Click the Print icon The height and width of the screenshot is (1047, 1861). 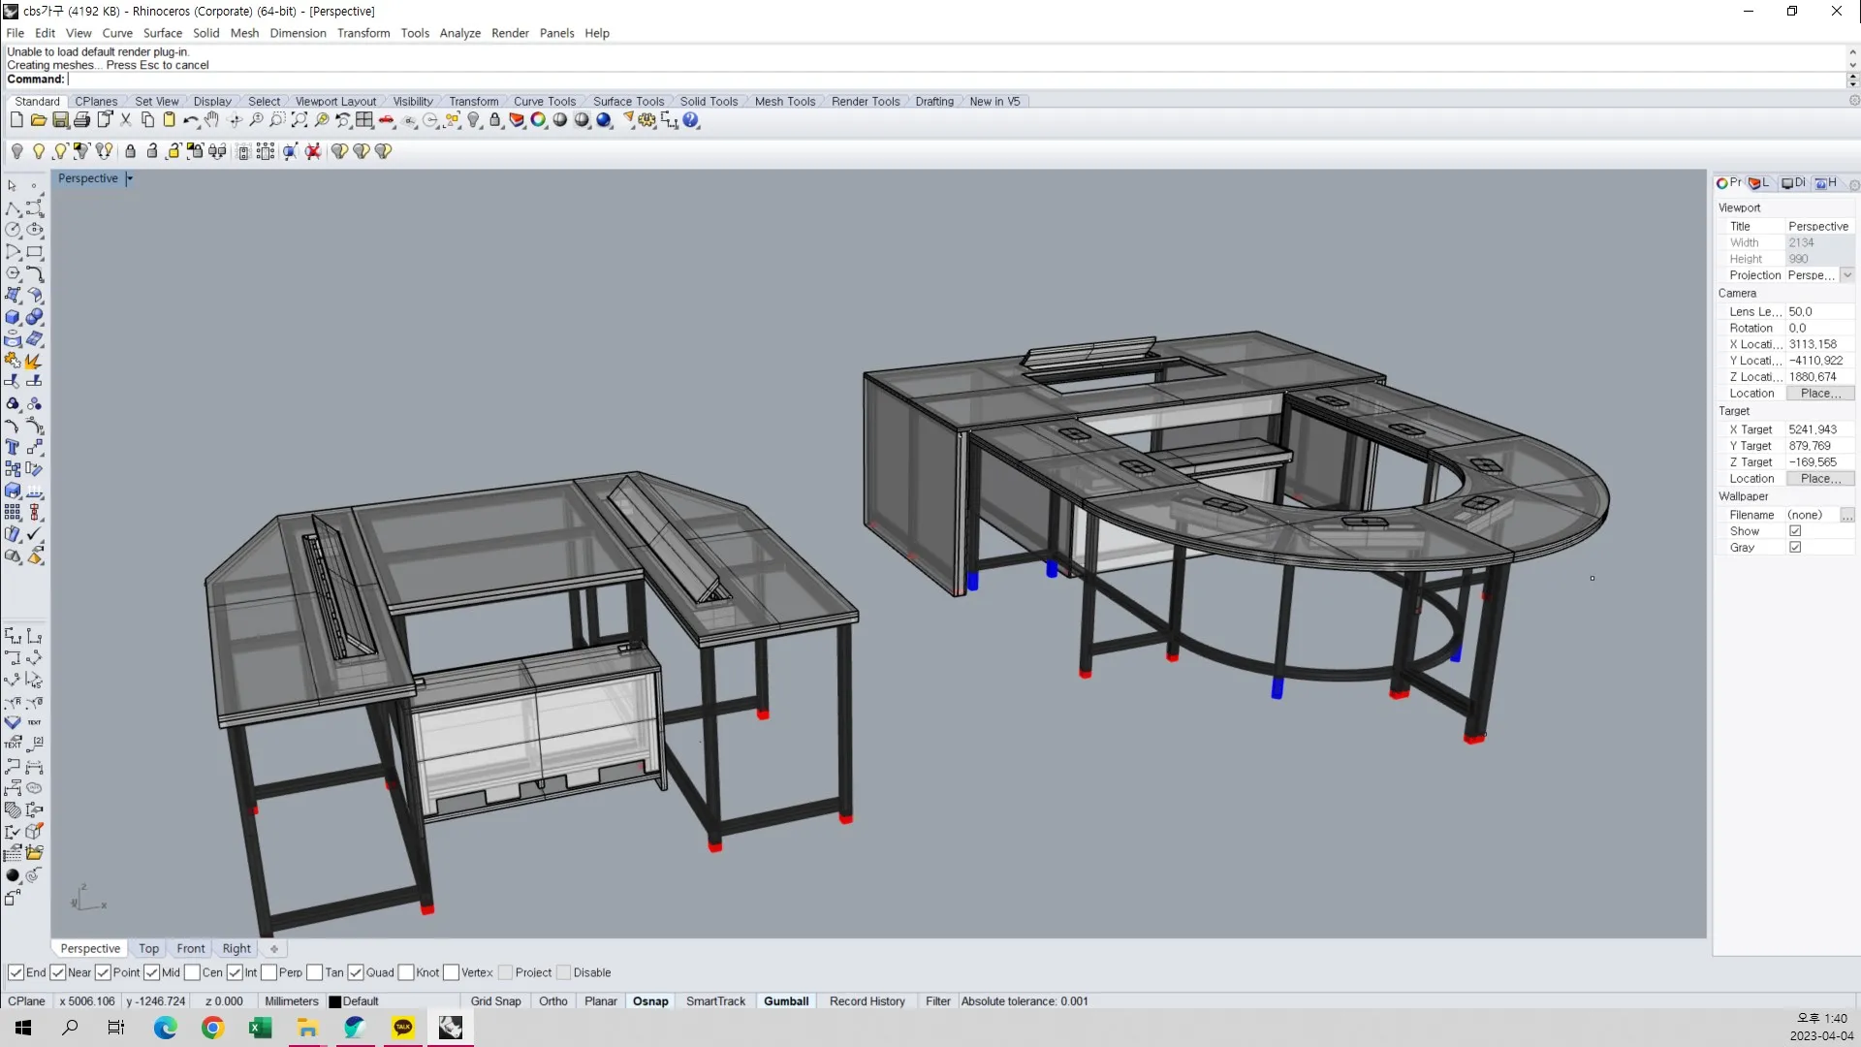click(82, 120)
